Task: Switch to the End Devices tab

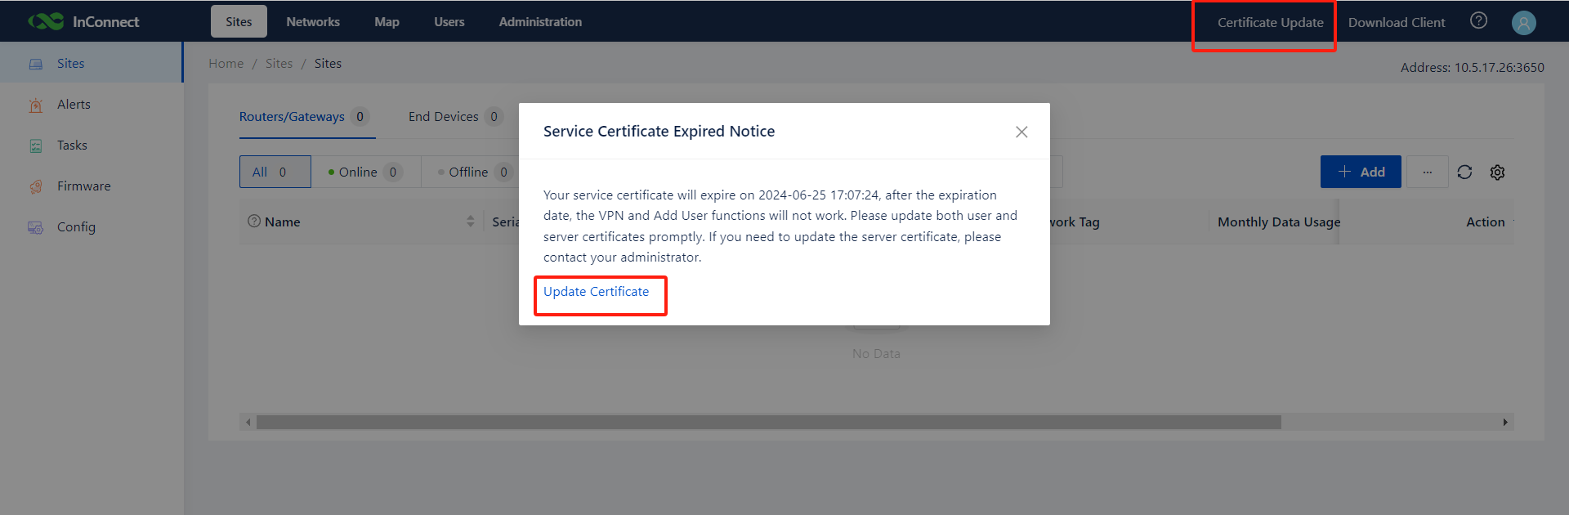Action: tap(444, 117)
